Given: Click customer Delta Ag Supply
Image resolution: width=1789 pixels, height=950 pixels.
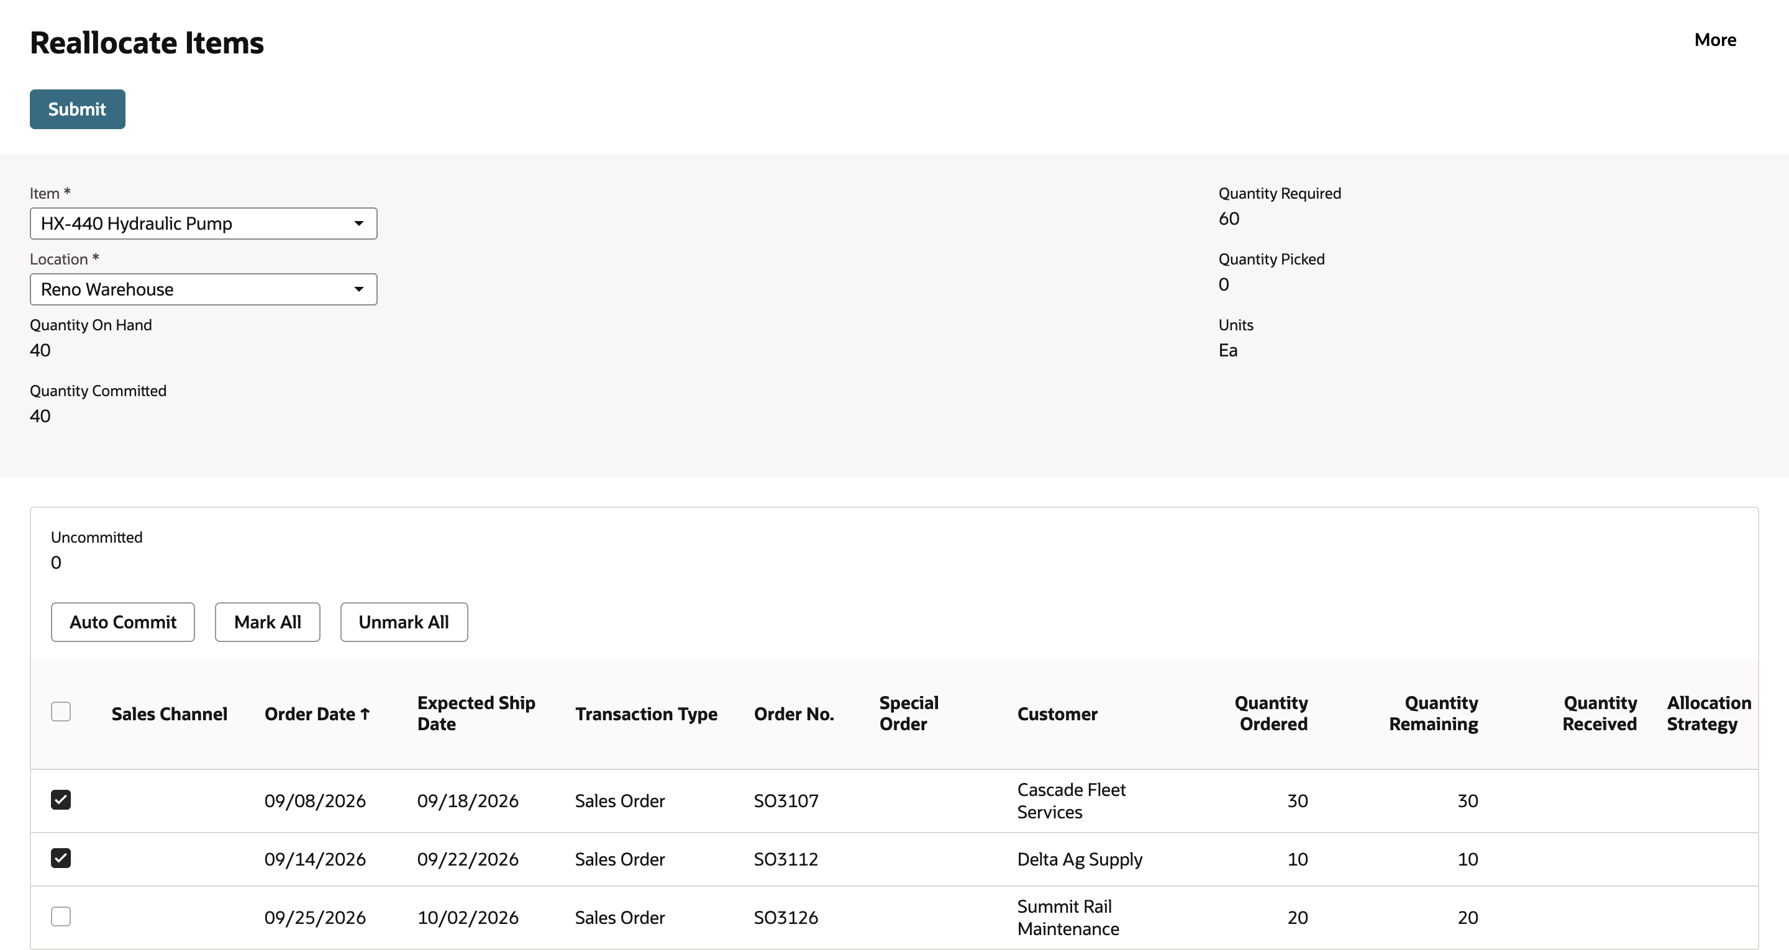Looking at the screenshot, I should pos(1080,859).
